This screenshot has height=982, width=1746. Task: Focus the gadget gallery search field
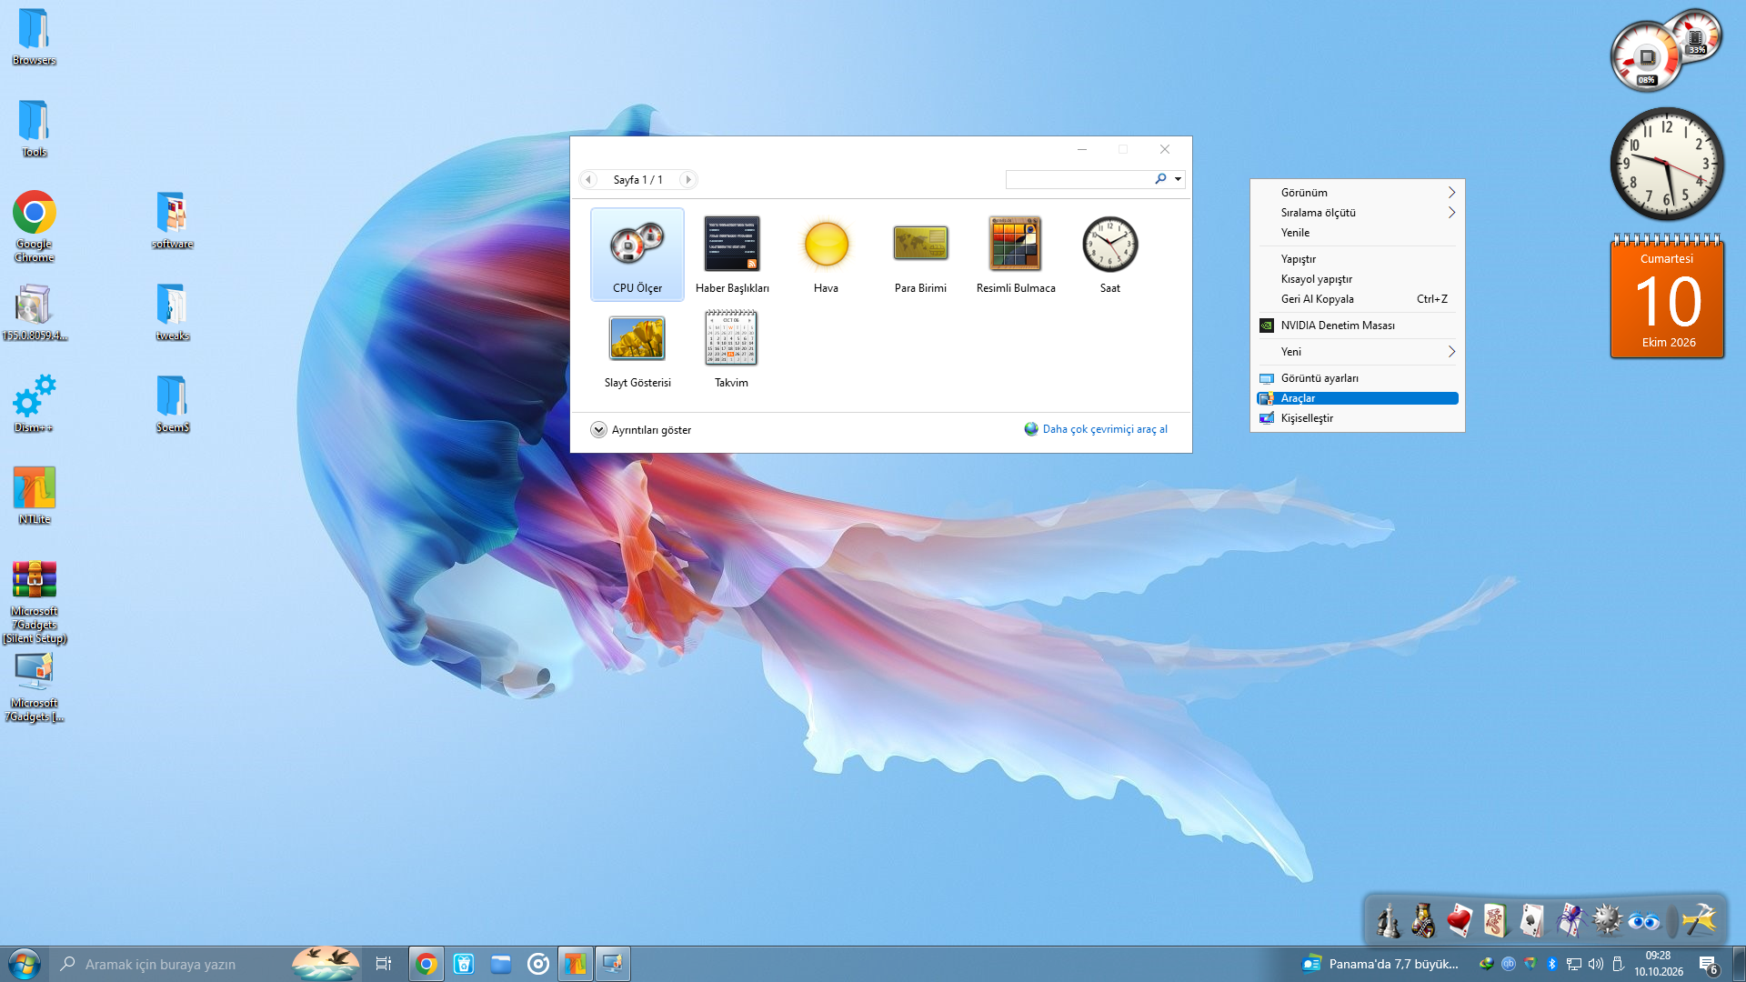[1079, 179]
